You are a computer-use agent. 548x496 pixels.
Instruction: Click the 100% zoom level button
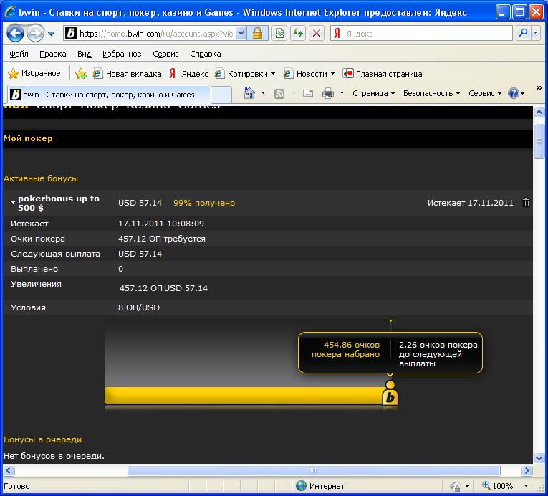(x=498, y=485)
